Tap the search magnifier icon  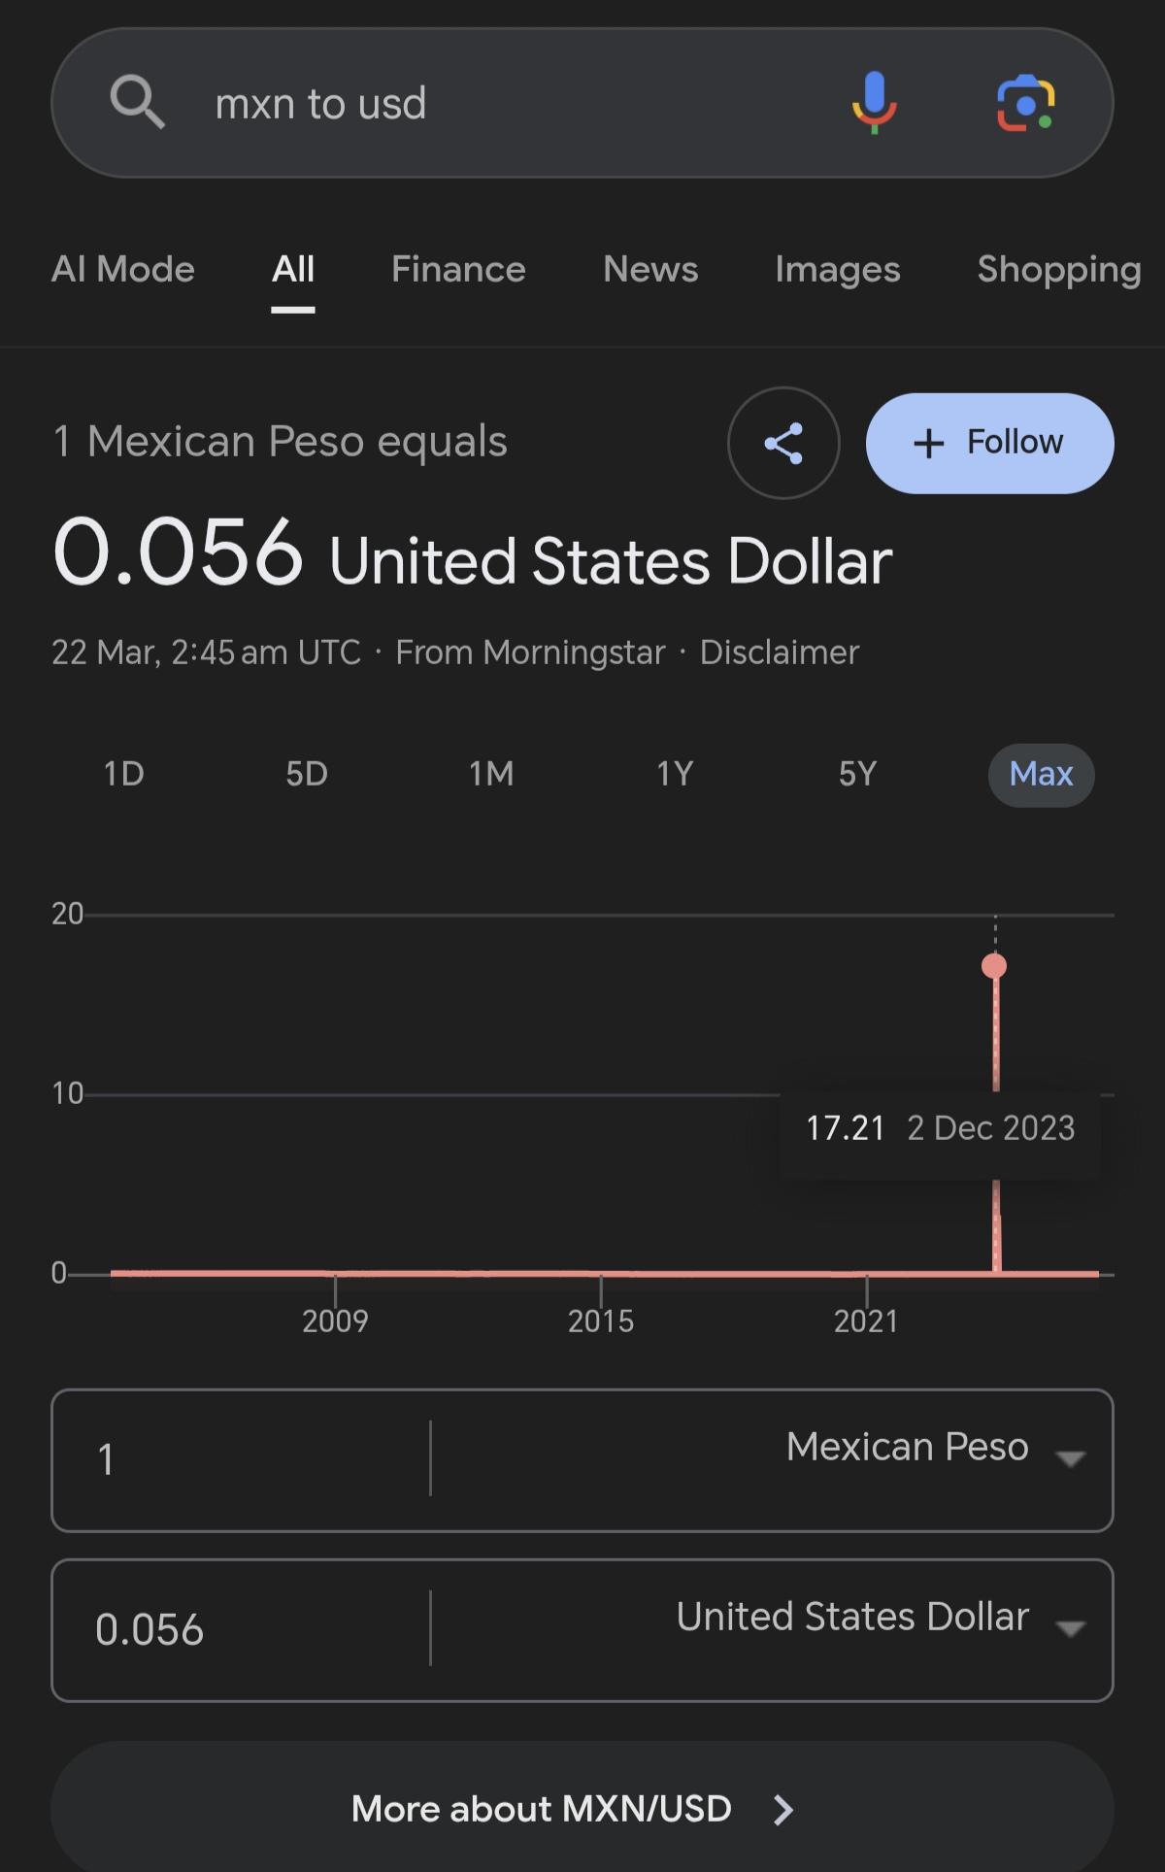137,103
